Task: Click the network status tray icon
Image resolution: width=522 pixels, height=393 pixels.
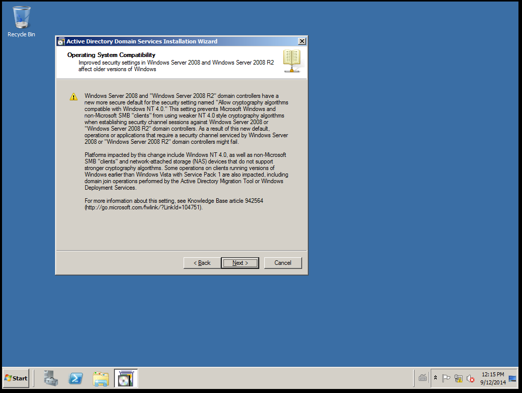Action: tap(458, 378)
